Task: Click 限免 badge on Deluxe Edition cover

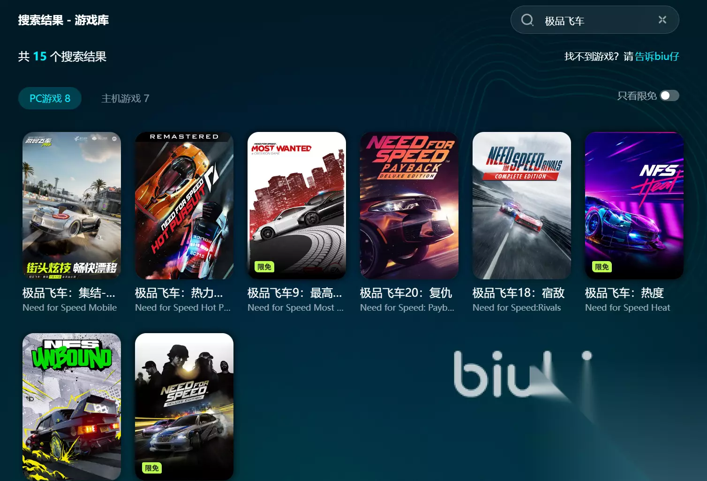Action: (152, 468)
